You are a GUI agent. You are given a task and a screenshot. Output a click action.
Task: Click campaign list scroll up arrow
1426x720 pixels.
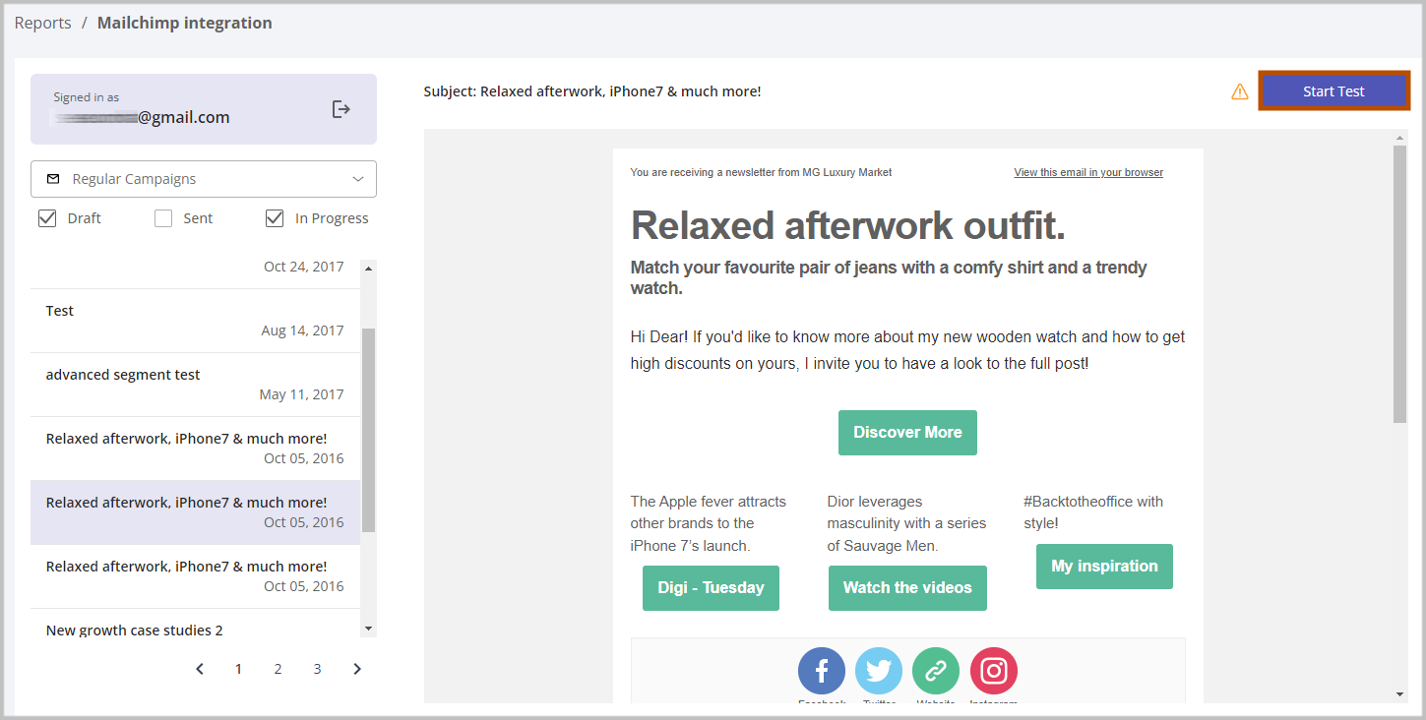click(x=369, y=268)
